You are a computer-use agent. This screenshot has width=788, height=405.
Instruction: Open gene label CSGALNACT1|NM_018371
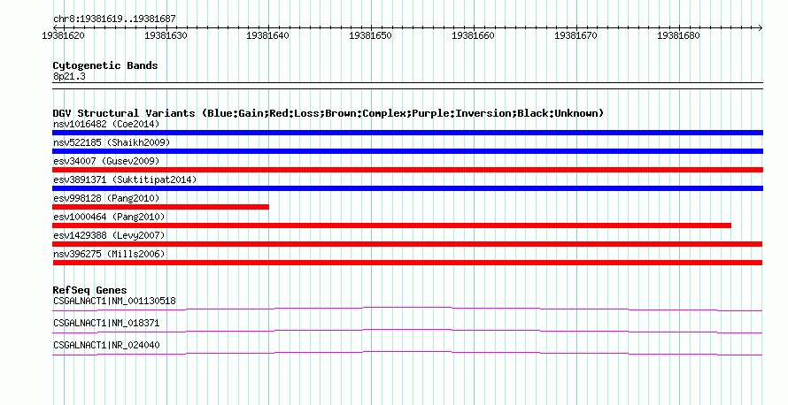[106, 323]
